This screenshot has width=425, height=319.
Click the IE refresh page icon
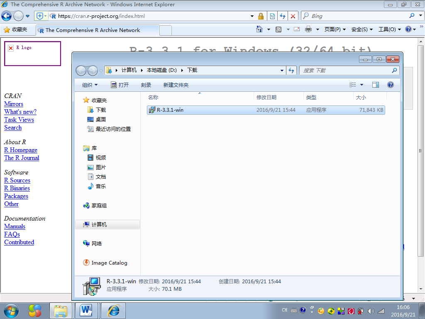(283, 16)
